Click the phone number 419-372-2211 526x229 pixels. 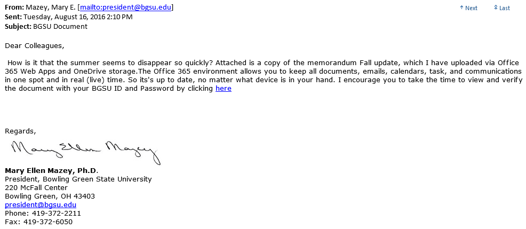[x=55, y=213]
